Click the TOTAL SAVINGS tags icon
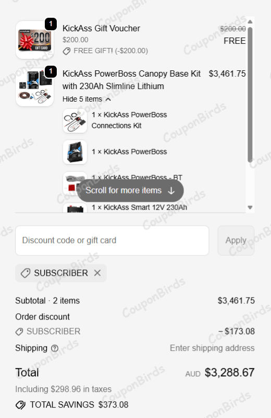 pos(20,404)
